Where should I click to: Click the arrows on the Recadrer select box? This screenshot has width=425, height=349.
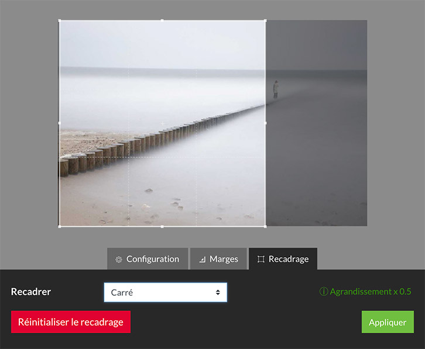[218, 292]
